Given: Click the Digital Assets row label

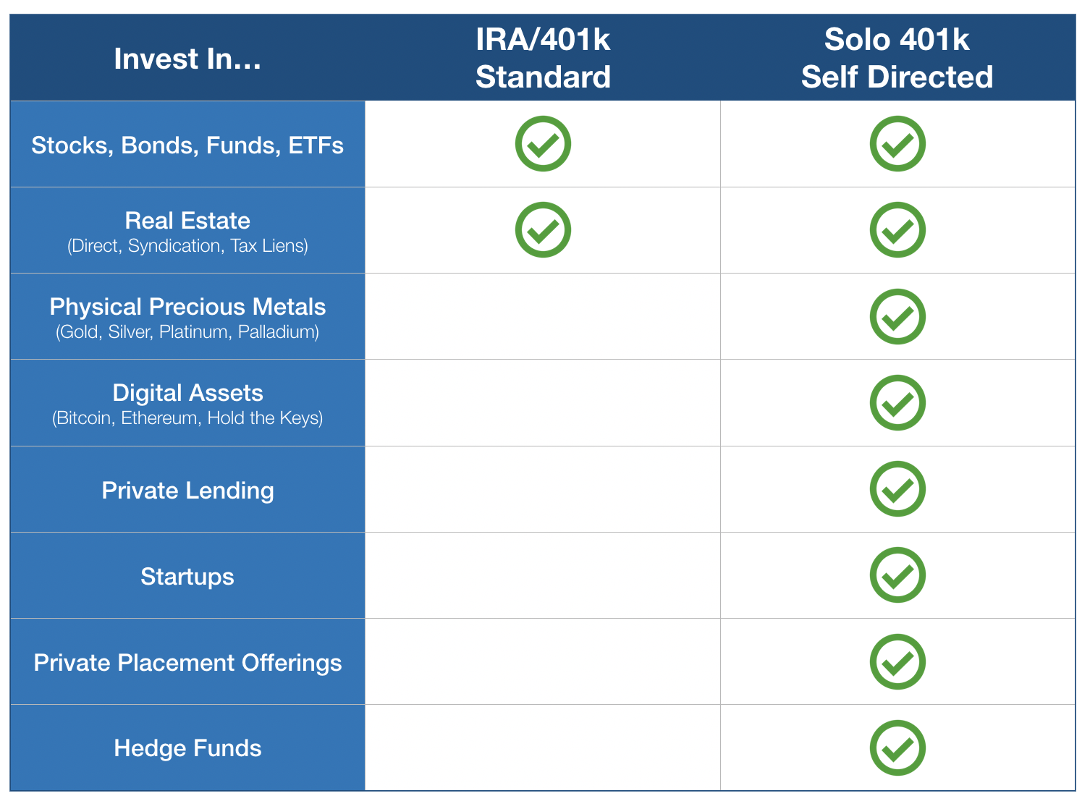Looking at the screenshot, I should 187,393.
